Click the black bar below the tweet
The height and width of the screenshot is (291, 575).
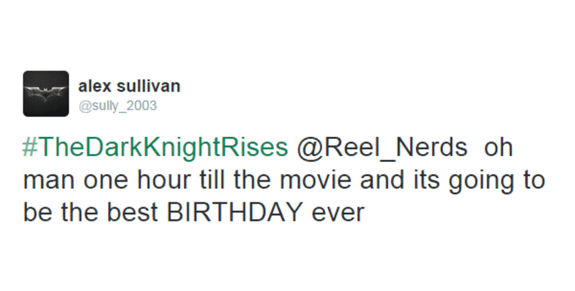pos(287,264)
